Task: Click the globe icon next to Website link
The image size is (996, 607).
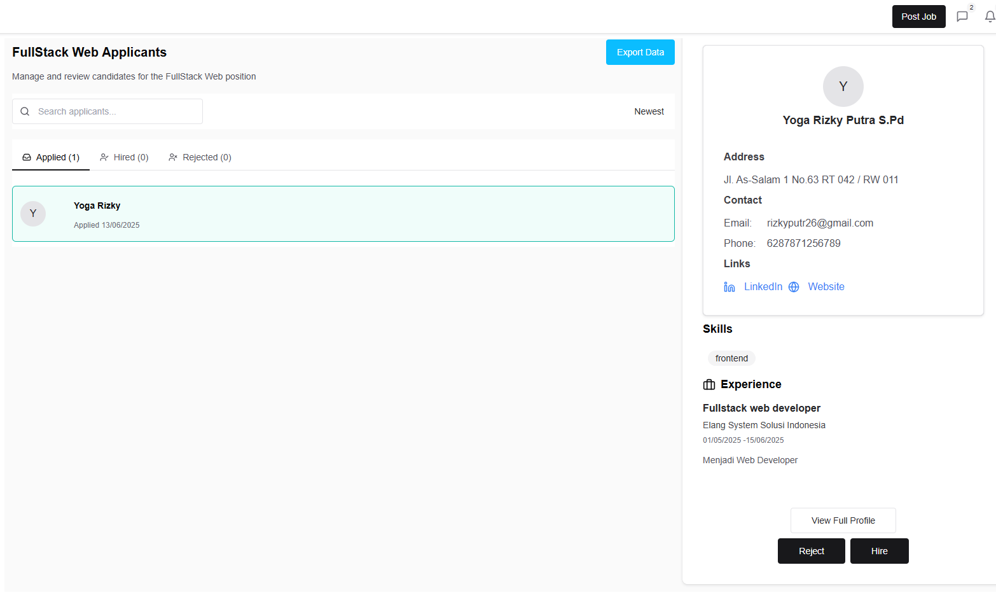Action: coord(793,286)
